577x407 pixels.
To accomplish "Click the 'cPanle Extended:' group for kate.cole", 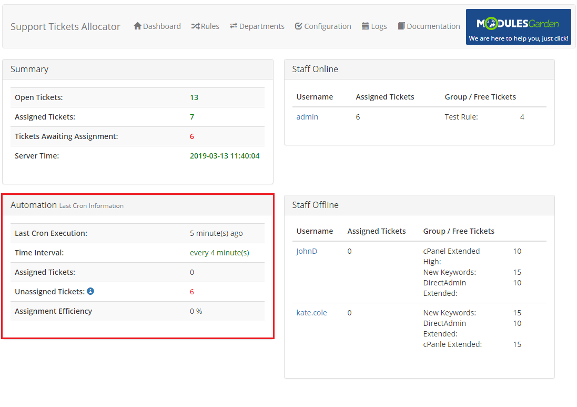I will (452, 344).
